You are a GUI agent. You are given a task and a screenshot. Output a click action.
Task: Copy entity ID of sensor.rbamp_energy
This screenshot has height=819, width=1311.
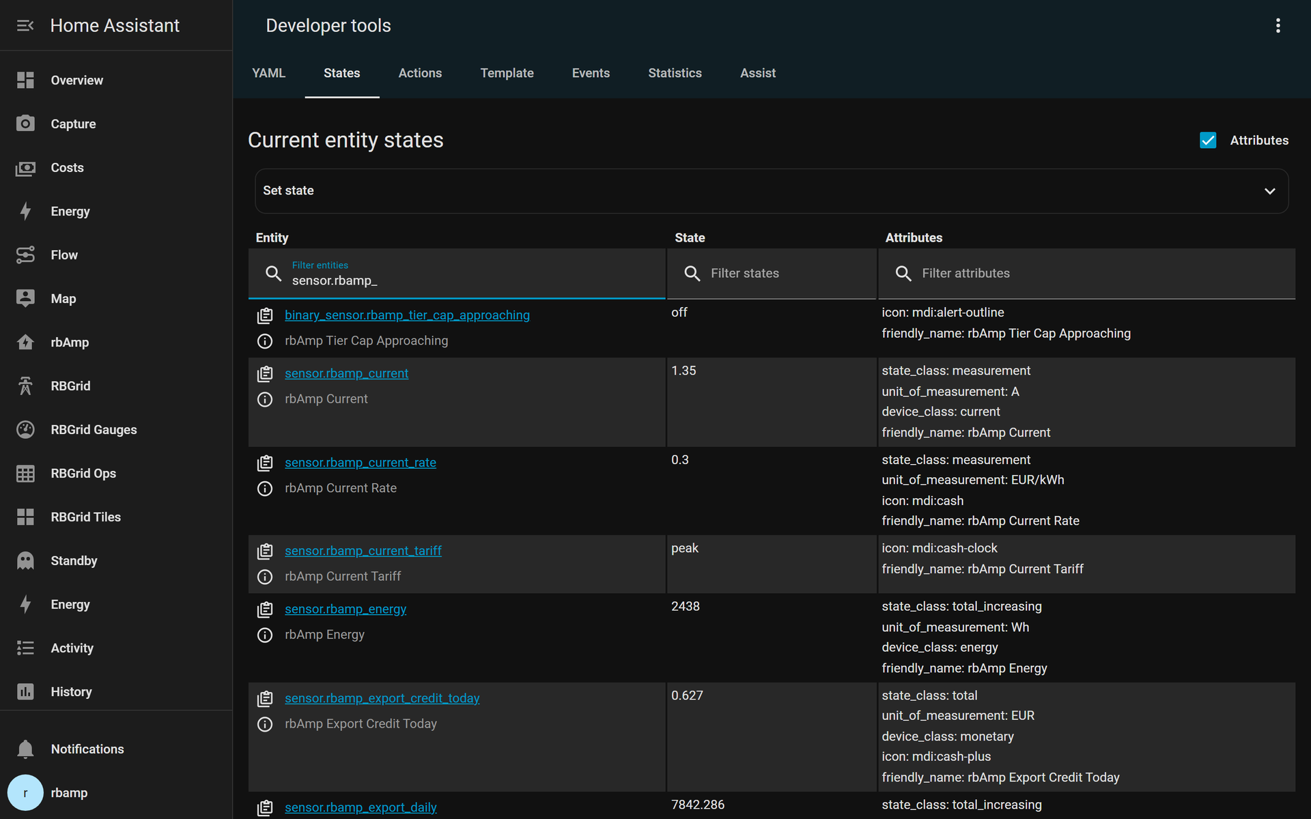click(x=265, y=609)
